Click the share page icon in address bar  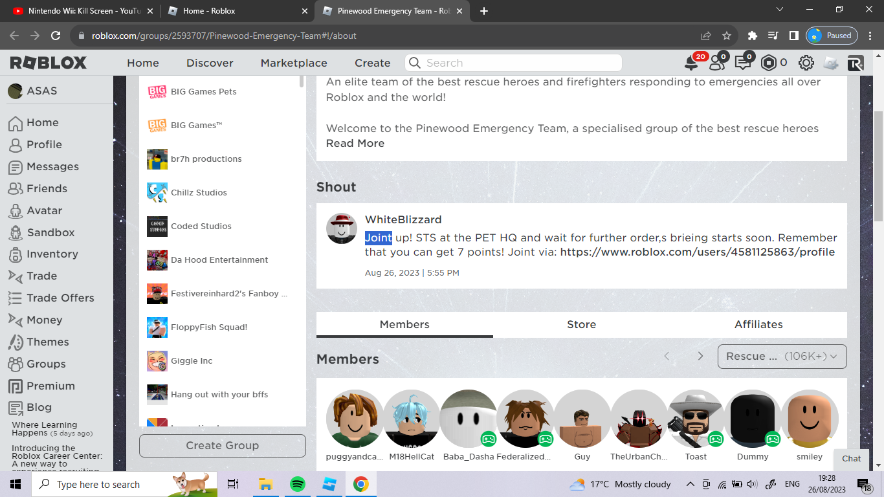click(x=706, y=36)
